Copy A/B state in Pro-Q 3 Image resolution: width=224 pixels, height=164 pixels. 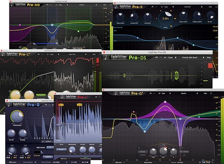pos(164,93)
